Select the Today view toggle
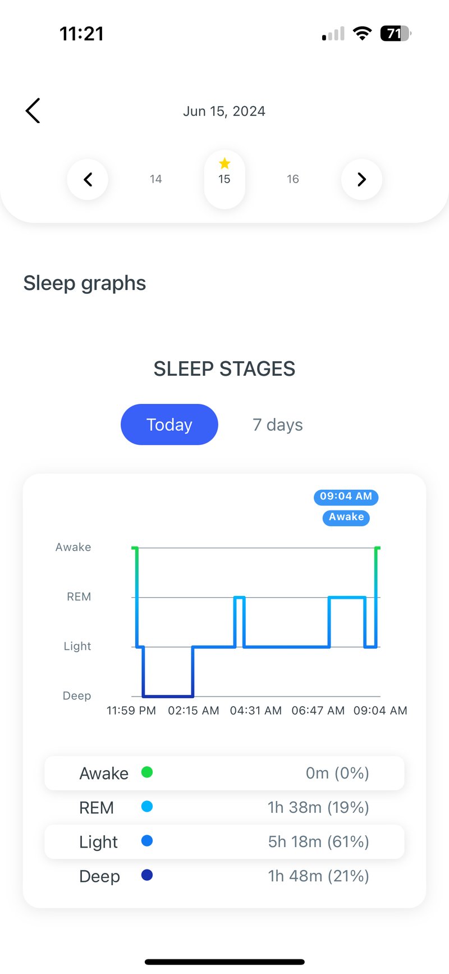Viewport: 449px width, 974px height. (x=169, y=425)
